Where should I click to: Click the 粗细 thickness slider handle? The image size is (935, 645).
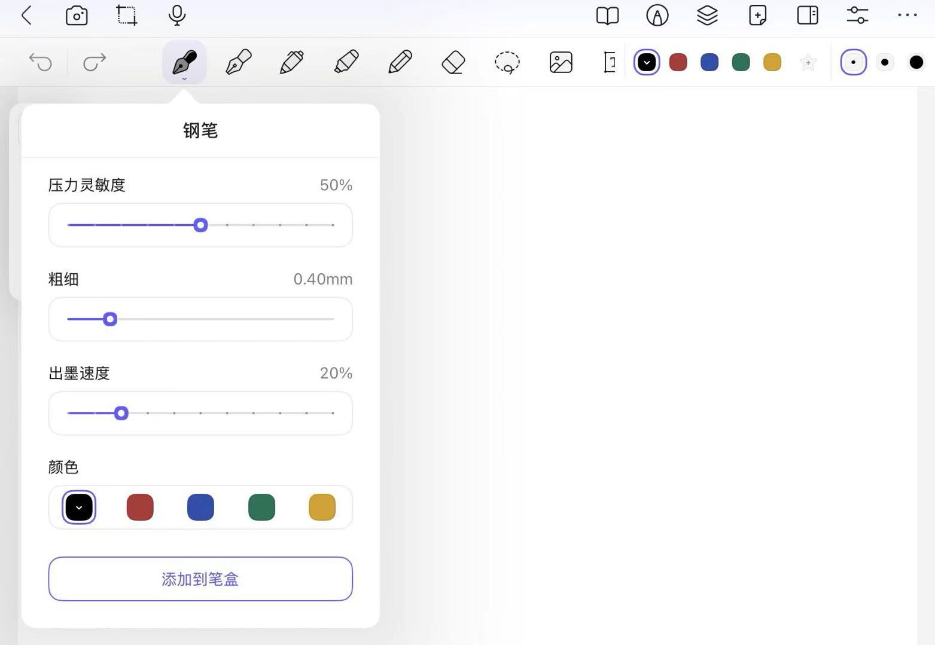click(110, 319)
